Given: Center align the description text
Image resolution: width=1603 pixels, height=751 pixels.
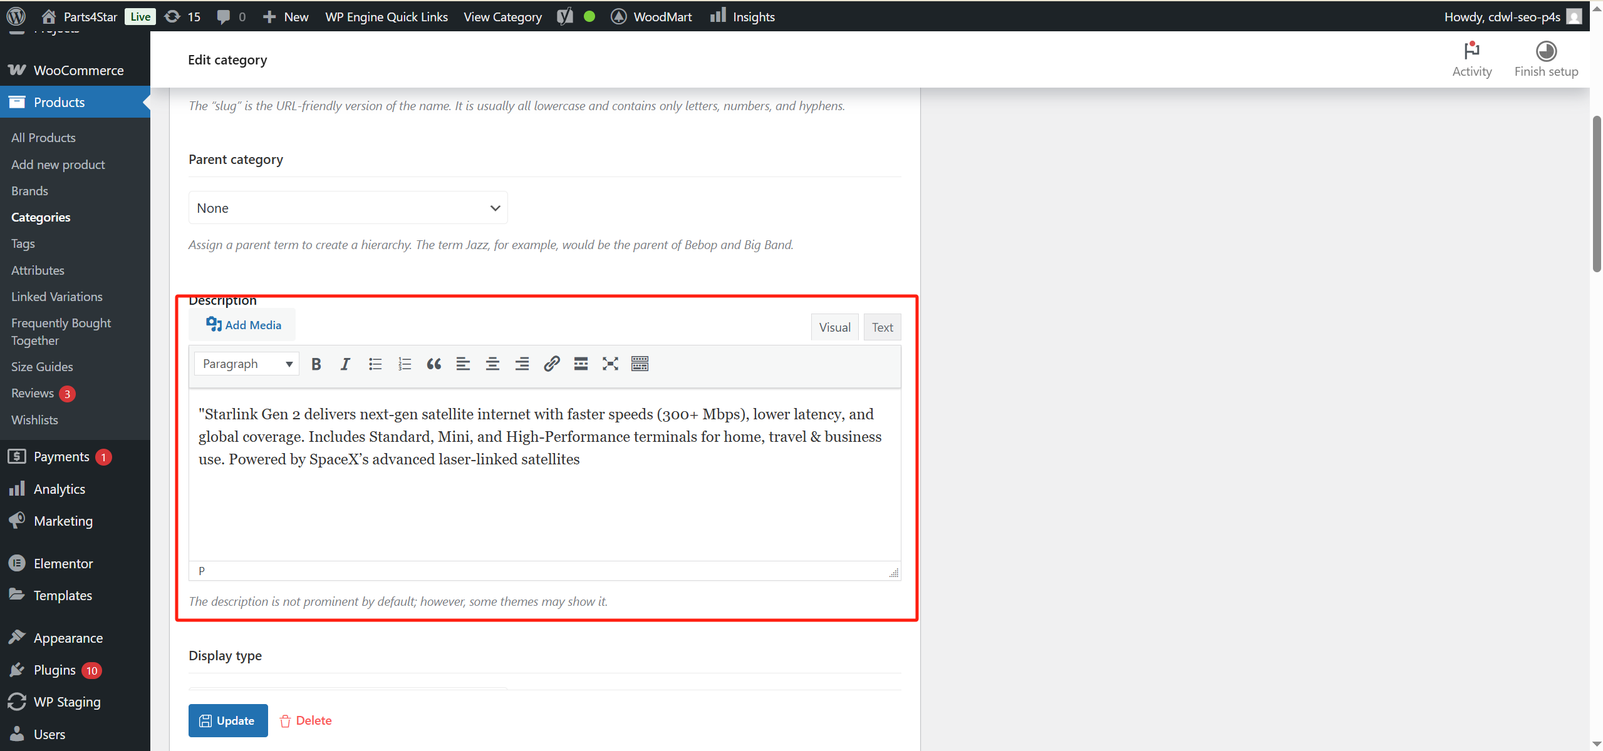Looking at the screenshot, I should [x=492, y=364].
